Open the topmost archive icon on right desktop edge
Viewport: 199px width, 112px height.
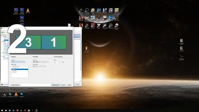click(182, 41)
